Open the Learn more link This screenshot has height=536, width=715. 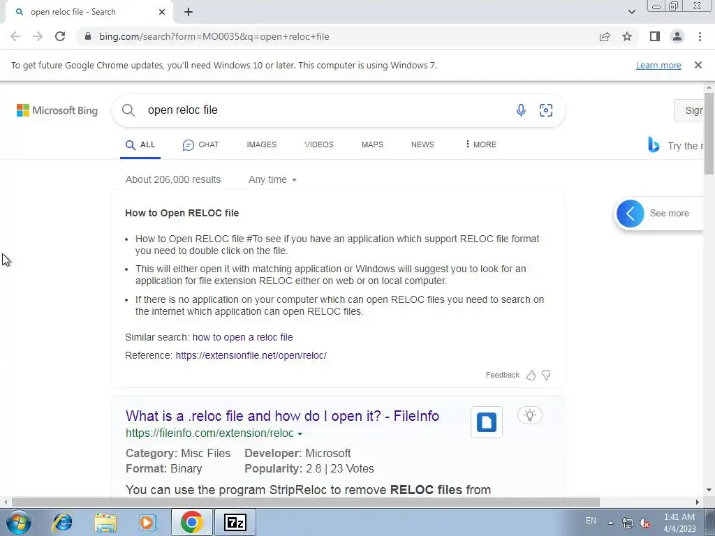[x=658, y=65]
